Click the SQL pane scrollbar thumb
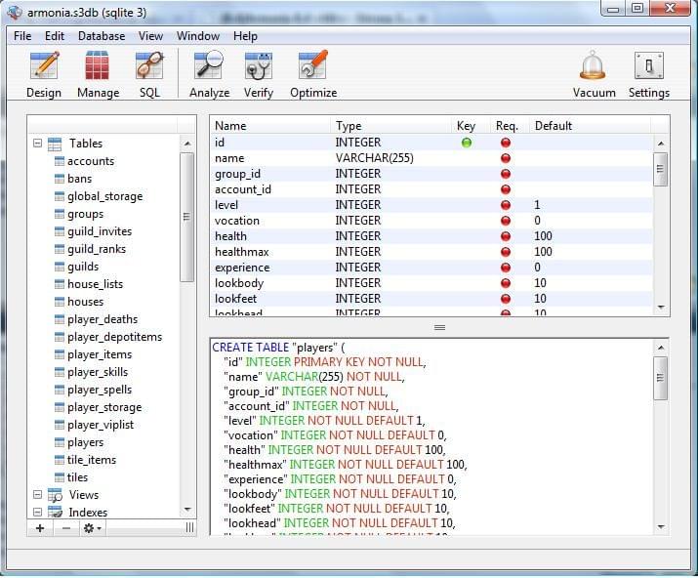Image resolution: width=698 pixels, height=578 pixels. (660, 378)
